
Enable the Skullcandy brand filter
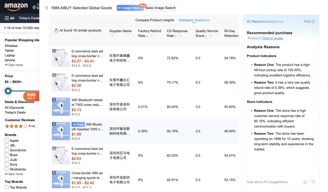[7, 169]
